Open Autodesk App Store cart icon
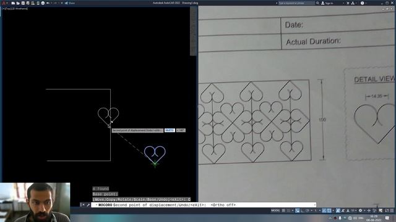Screen dimensions: 396x222 (x=348, y=3)
